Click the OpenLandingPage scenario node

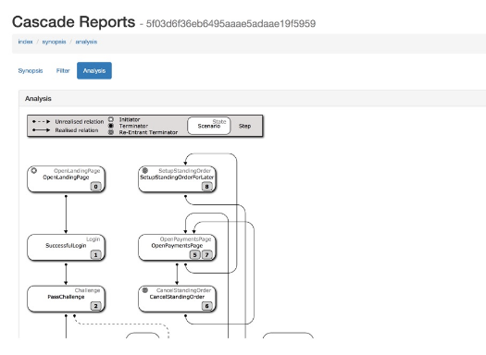click(x=66, y=179)
